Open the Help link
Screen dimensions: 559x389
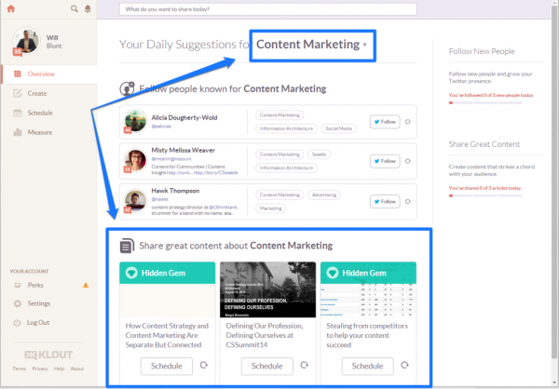point(60,369)
